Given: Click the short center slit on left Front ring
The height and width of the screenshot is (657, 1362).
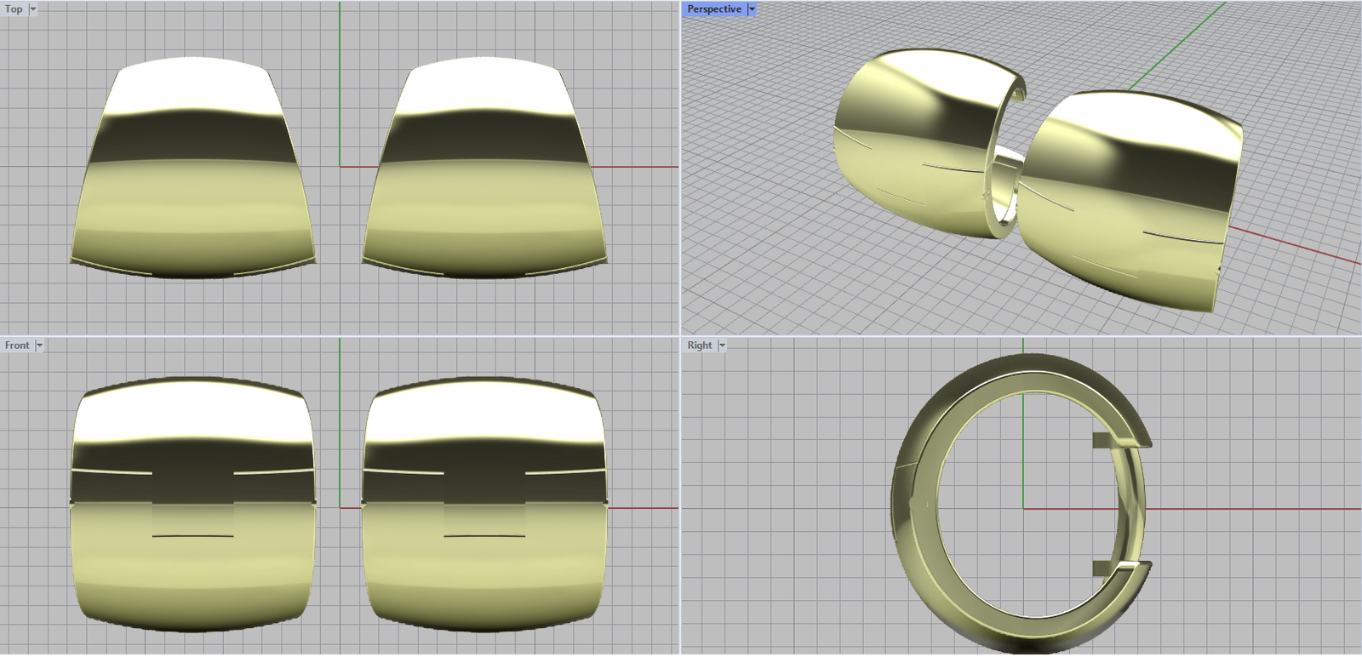Looking at the screenshot, I should pyautogui.click(x=192, y=536).
